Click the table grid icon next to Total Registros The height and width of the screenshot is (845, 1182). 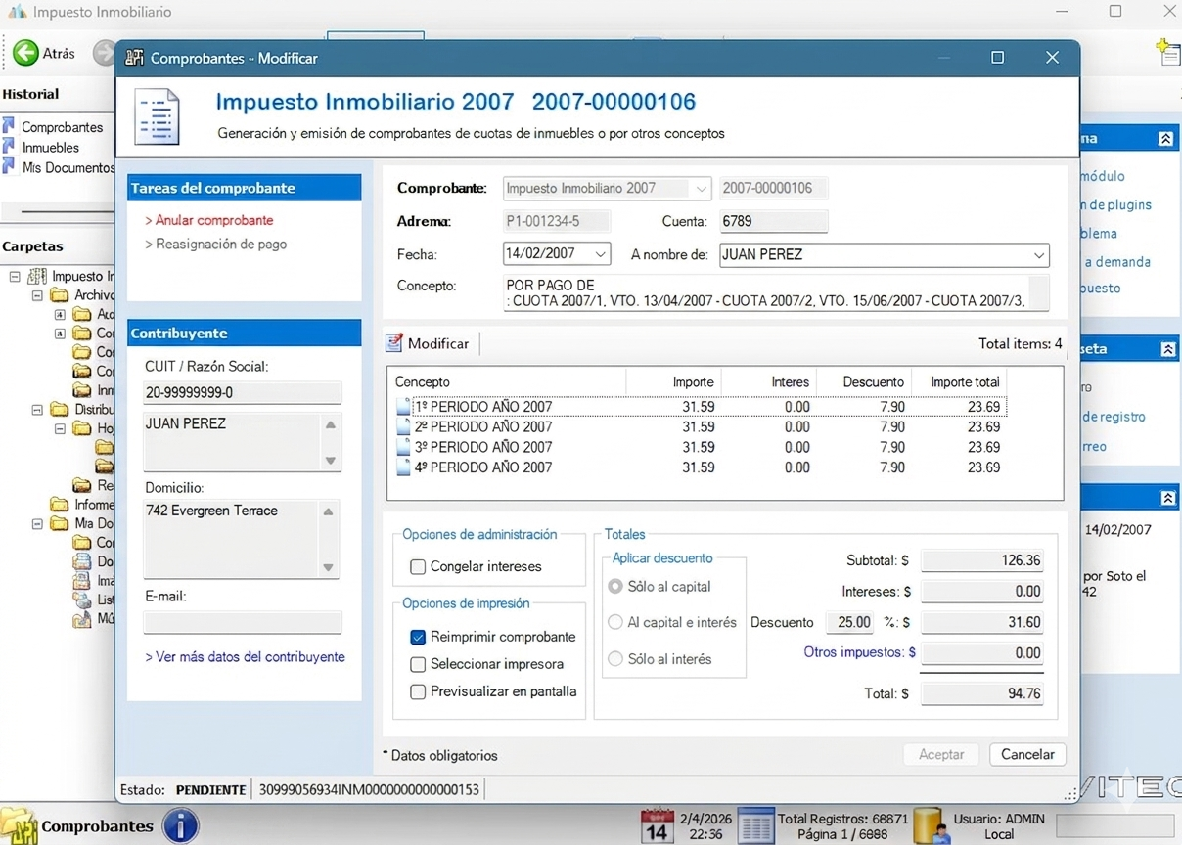click(x=755, y=825)
